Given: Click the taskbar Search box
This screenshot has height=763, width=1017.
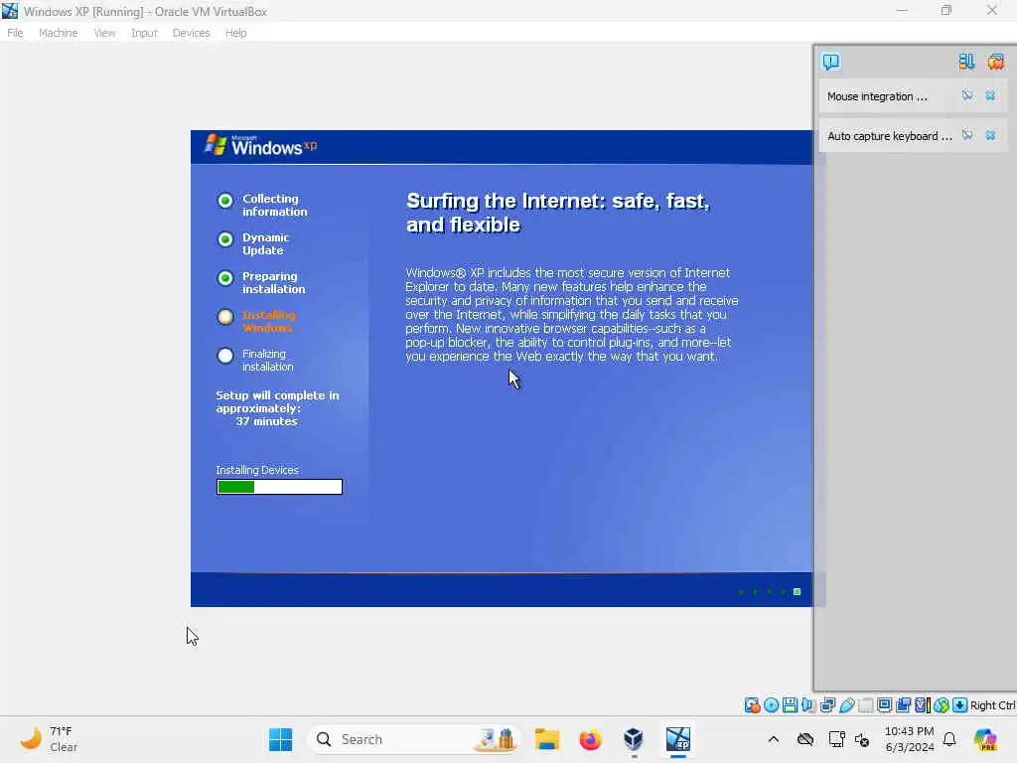Looking at the screenshot, I should [x=415, y=739].
